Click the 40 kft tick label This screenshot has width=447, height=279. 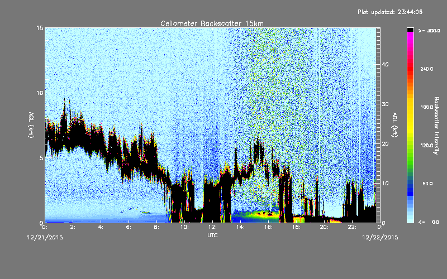385,64
